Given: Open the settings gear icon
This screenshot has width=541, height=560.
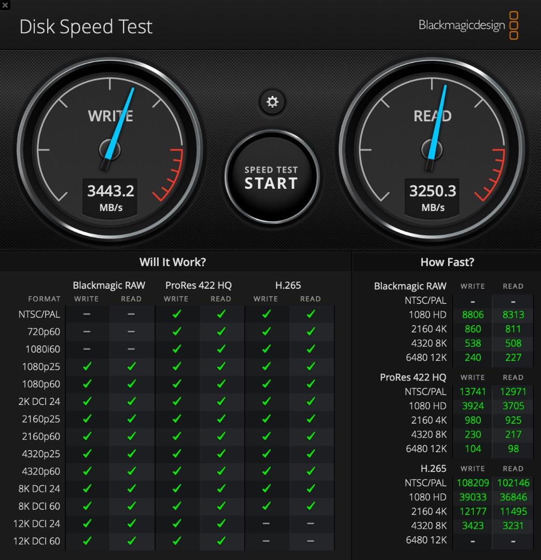Looking at the screenshot, I should (271, 103).
